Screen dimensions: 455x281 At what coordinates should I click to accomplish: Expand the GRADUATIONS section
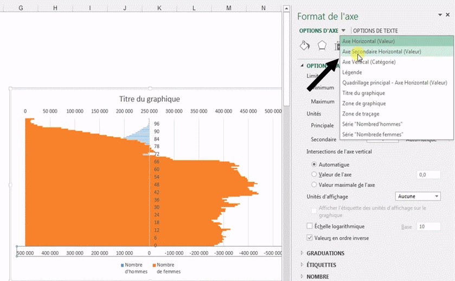pos(325,253)
